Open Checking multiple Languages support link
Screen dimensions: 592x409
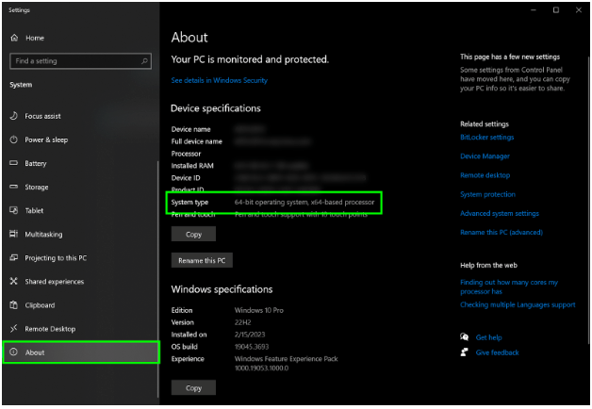(518, 304)
